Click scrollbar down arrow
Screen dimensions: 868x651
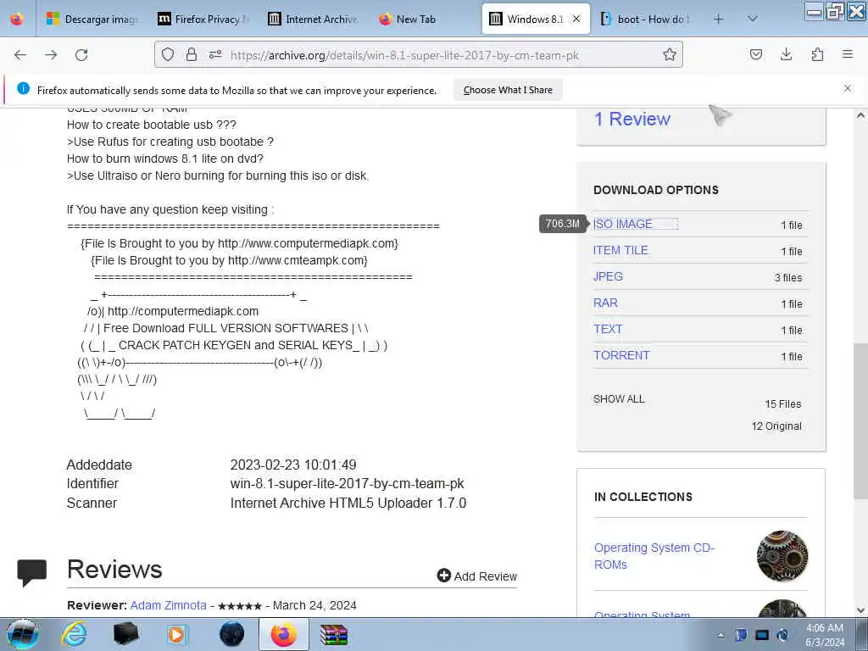(860, 609)
